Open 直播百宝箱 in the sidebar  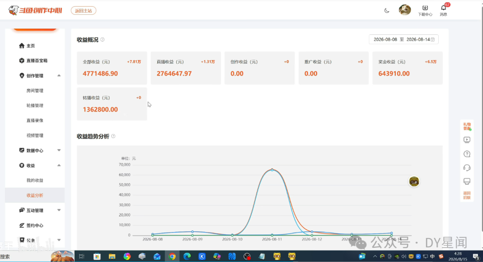click(33, 61)
